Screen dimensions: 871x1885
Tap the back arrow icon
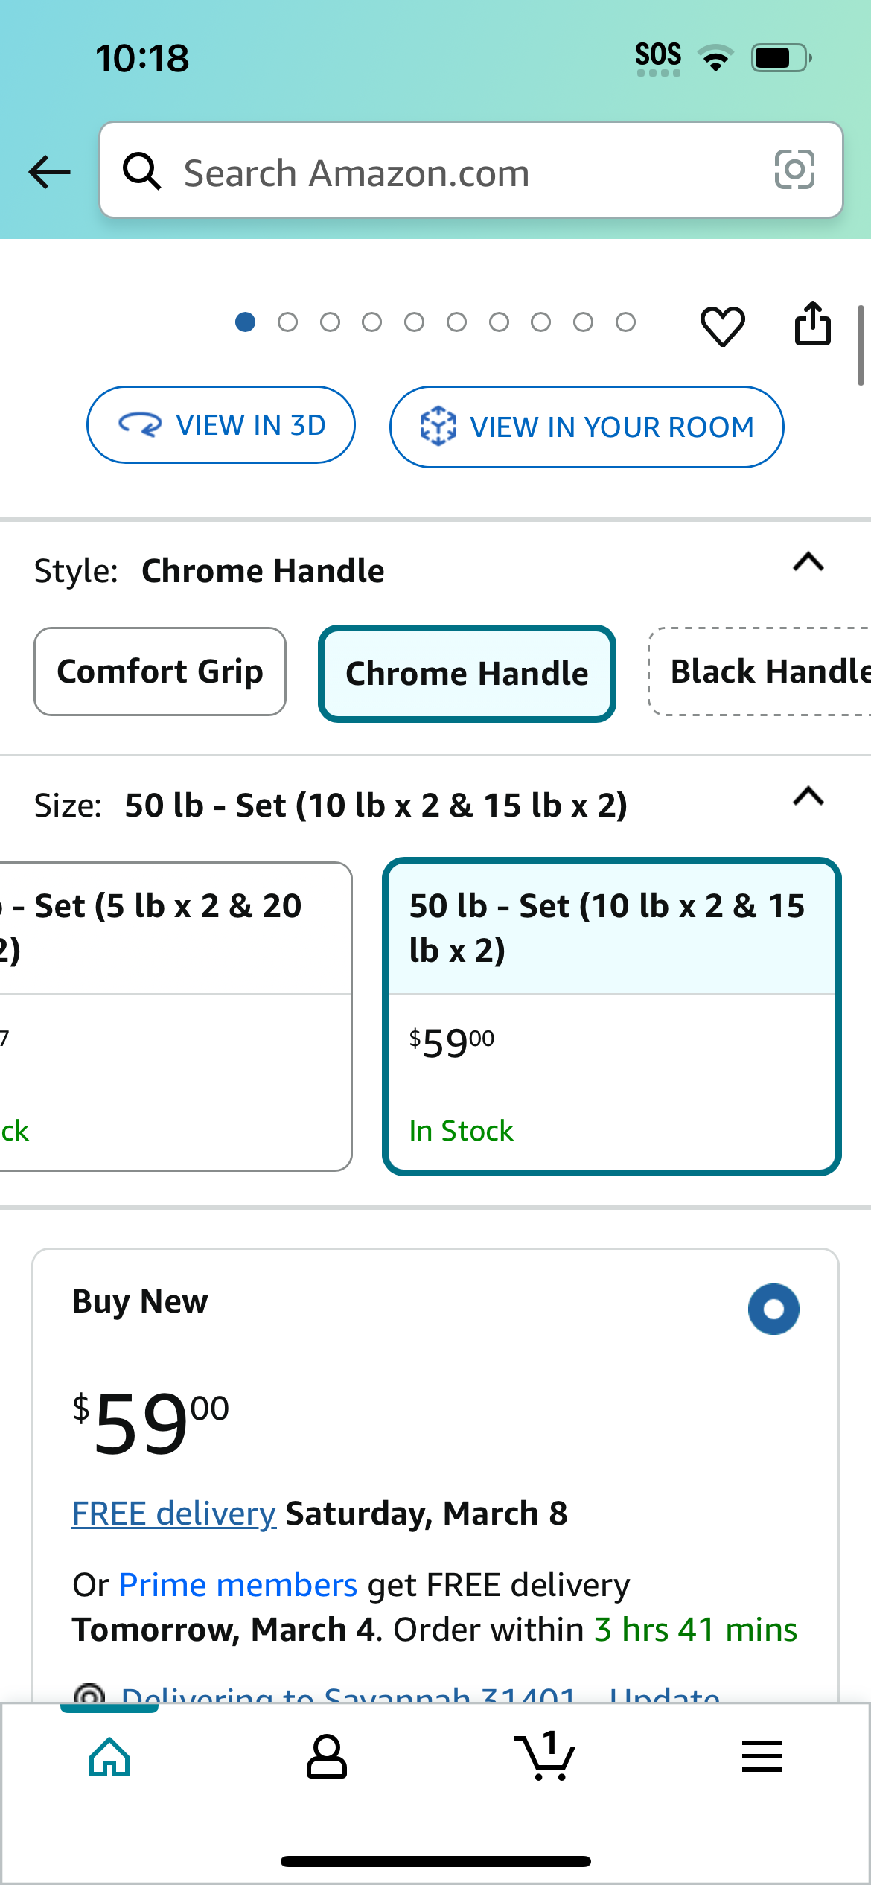click(49, 172)
